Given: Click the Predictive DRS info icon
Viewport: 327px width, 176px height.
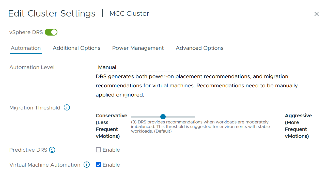Looking at the screenshot, I should click(x=52, y=150).
